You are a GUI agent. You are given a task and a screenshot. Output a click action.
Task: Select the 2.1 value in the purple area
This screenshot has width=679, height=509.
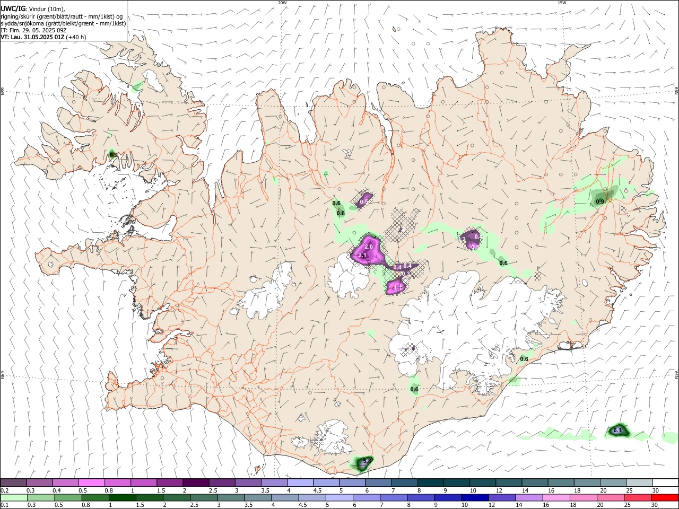[363, 256]
